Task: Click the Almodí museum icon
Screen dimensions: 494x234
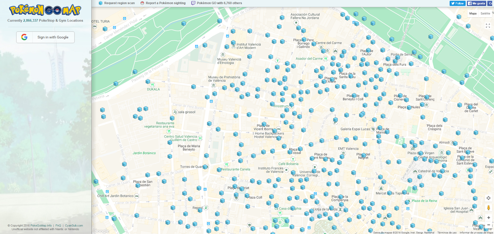Action: pyautogui.click(x=453, y=143)
